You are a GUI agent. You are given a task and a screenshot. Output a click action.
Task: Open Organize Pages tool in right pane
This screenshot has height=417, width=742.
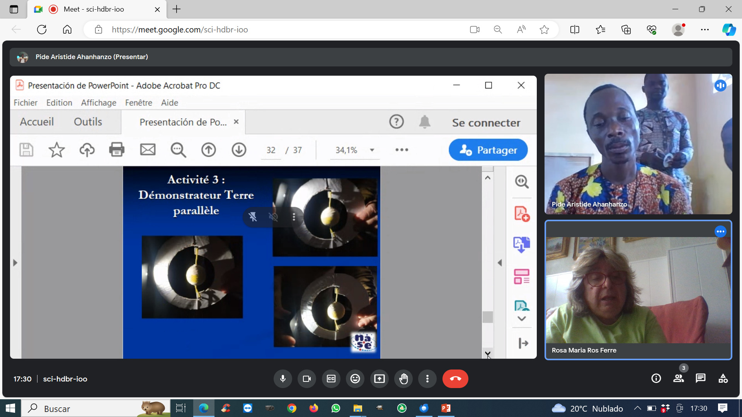(x=522, y=277)
